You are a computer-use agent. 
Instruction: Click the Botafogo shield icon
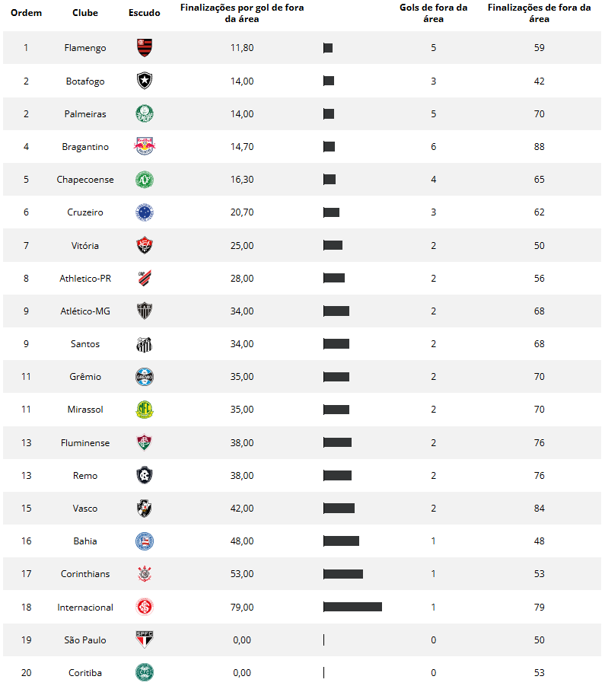[x=144, y=81]
